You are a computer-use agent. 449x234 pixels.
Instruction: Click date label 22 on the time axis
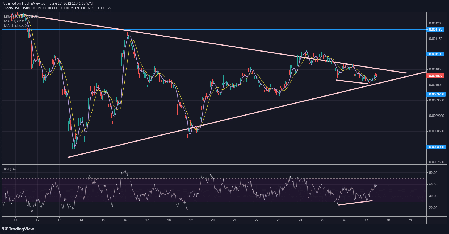257,220
